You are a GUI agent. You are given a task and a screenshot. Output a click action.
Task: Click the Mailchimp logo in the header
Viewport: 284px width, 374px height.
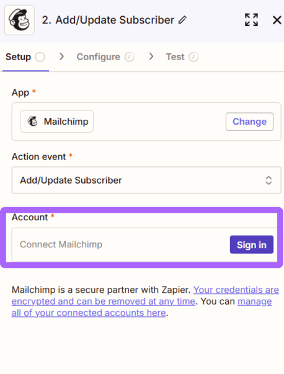(20, 20)
